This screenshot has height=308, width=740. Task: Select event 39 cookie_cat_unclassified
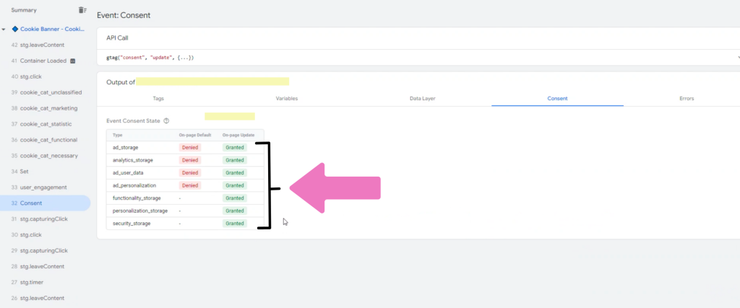click(50, 92)
